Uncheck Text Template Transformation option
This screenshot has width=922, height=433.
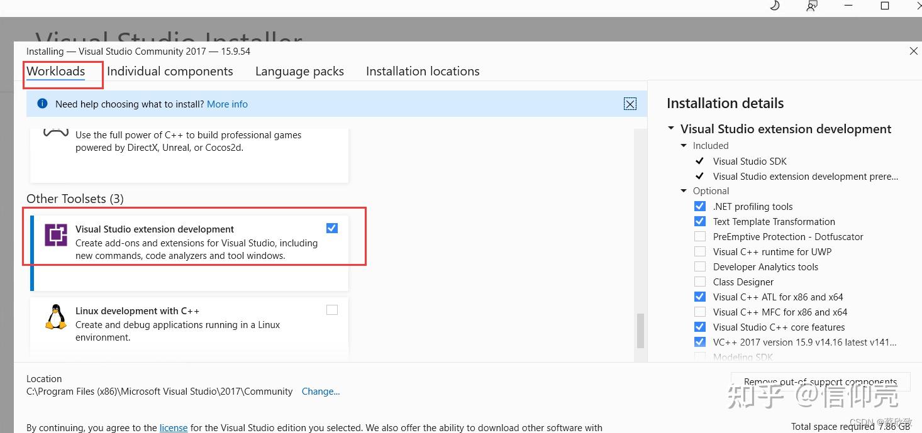[x=699, y=221]
